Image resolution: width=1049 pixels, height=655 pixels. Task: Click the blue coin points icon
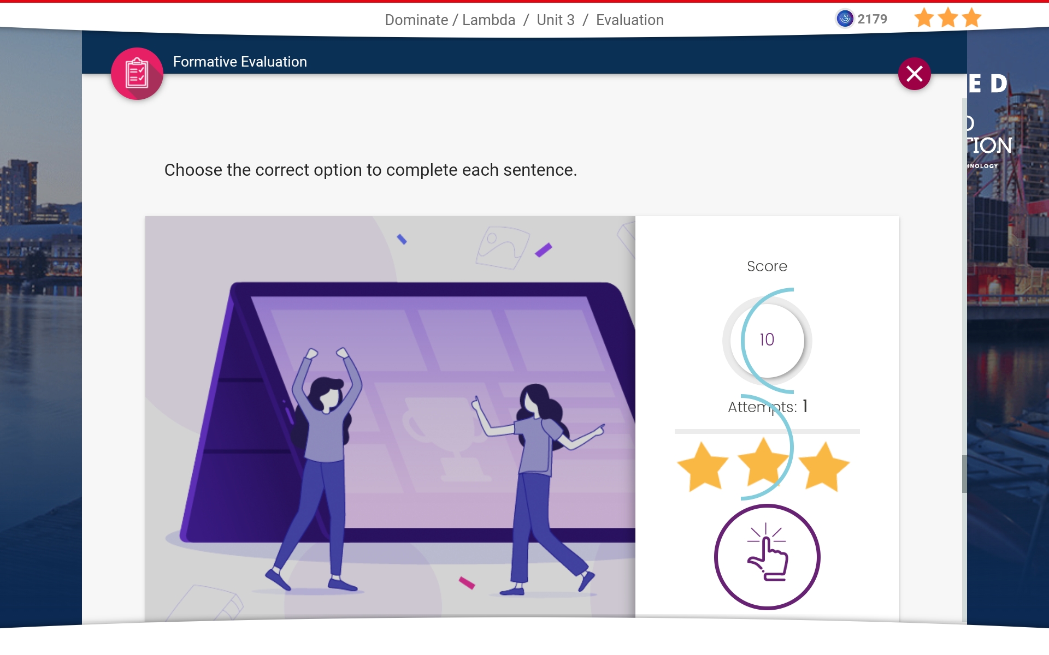tap(845, 19)
